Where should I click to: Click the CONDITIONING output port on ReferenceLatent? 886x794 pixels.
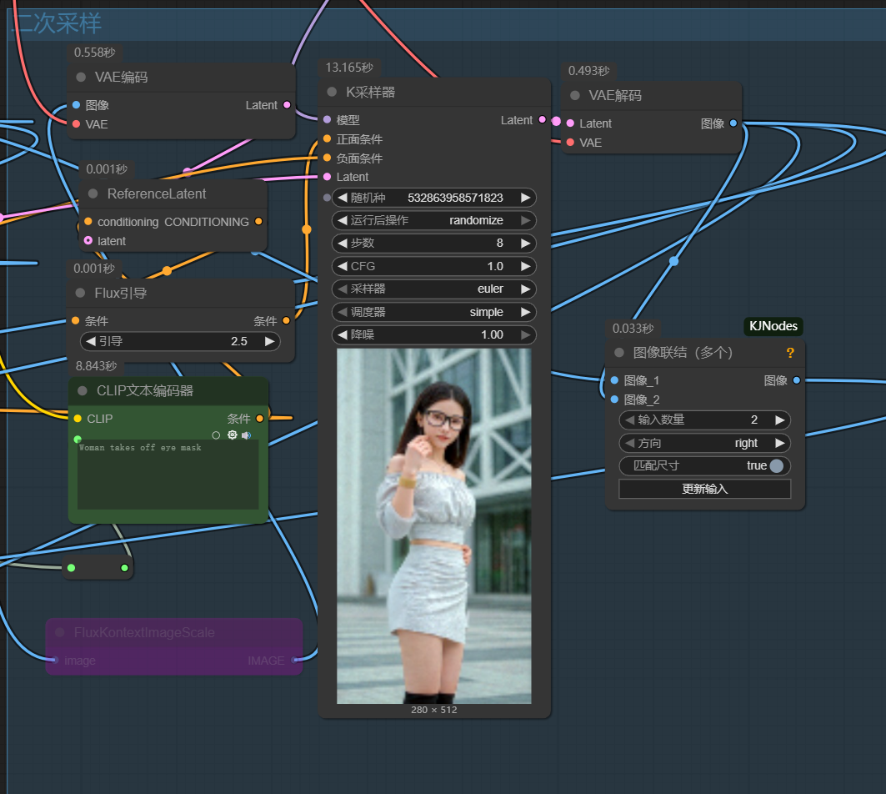point(258,221)
